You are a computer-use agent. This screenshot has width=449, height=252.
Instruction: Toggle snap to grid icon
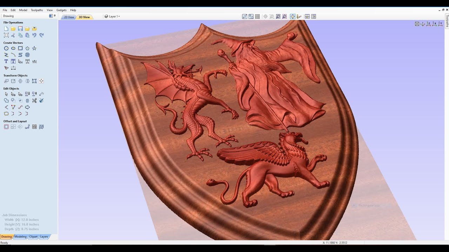(x=257, y=16)
